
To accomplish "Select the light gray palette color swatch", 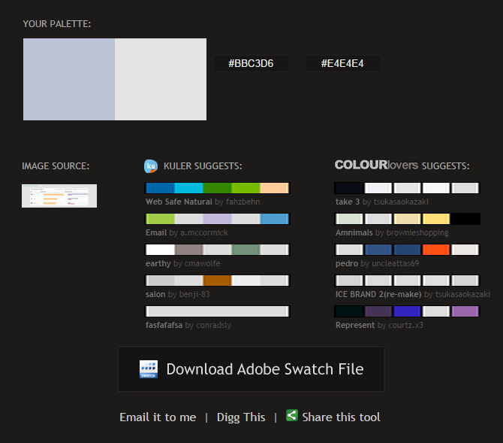I will coord(161,80).
